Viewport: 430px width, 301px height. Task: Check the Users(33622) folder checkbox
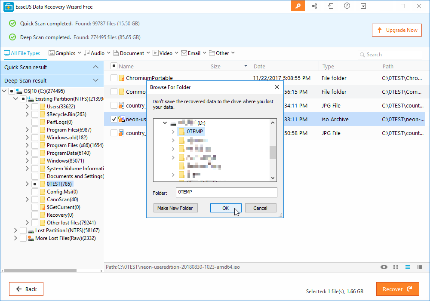[35, 107]
